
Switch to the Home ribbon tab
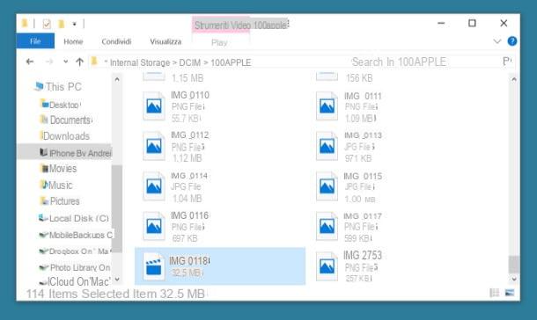click(x=73, y=41)
